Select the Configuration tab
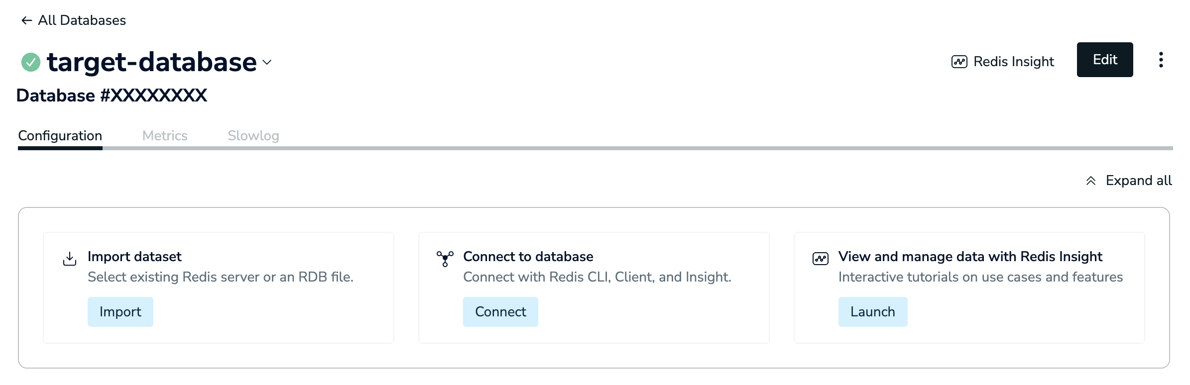Viewport: 1190px width, 385px height. click(x=60, y=136)
